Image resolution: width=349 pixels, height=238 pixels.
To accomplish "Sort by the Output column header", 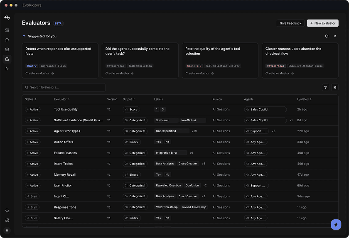I will (x=129, y=99).
